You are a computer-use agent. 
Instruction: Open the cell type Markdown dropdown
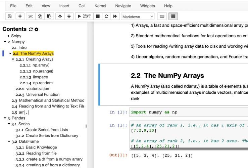click(138, 16)
